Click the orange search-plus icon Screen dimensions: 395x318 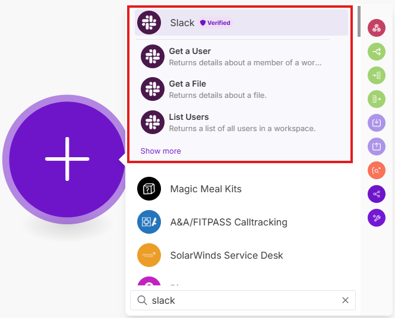(377, 170)
